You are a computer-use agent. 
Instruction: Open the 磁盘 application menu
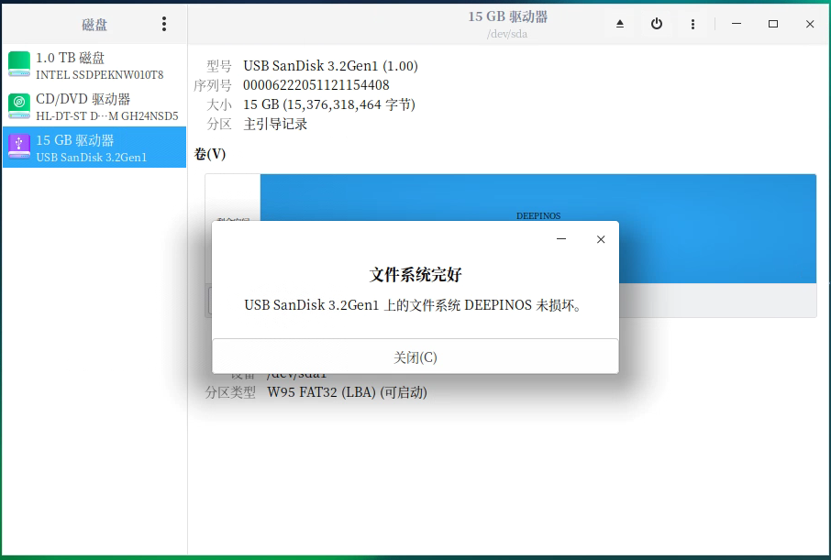164,24
